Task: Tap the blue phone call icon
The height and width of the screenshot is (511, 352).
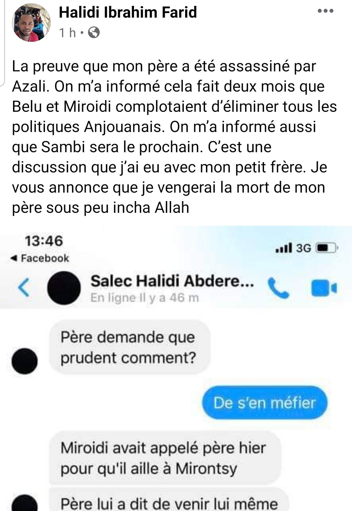Action: click(278, 288)
